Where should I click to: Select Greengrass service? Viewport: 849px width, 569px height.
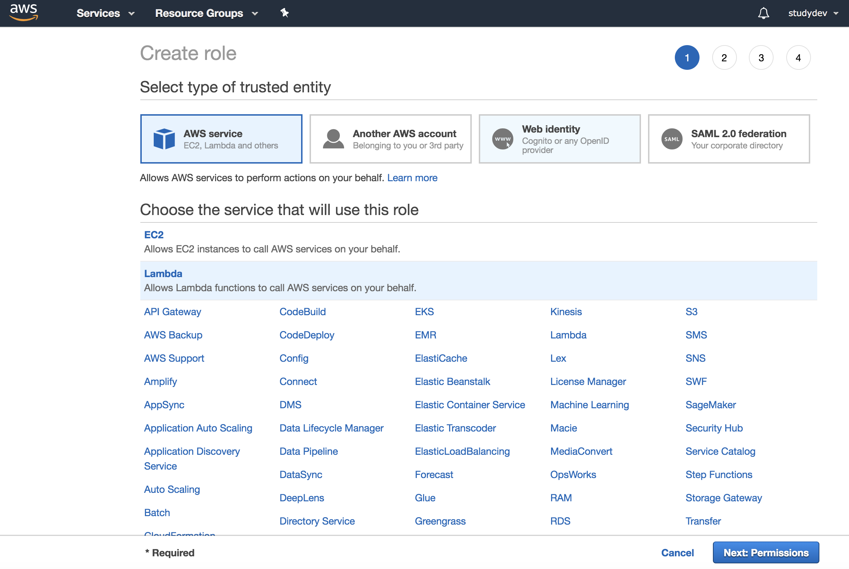440,521
